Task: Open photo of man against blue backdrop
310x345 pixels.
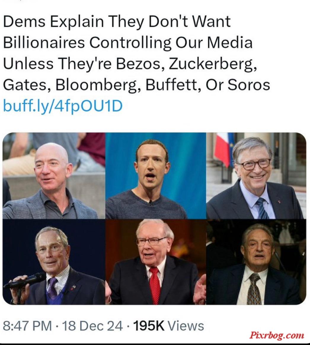Action: tap(156, 176)
